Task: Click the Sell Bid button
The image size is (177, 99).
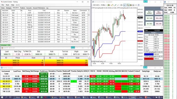Action: (x=159, y=24)
